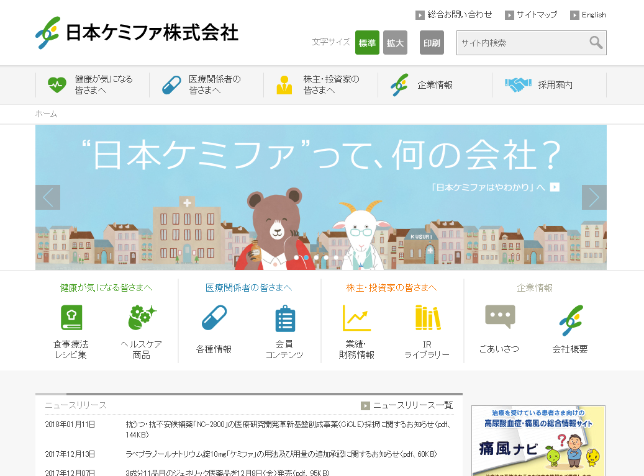Viewport: 644px width, 476px height.
Task: Click ホーム breadcrumb
Action: tap(46, 114)
